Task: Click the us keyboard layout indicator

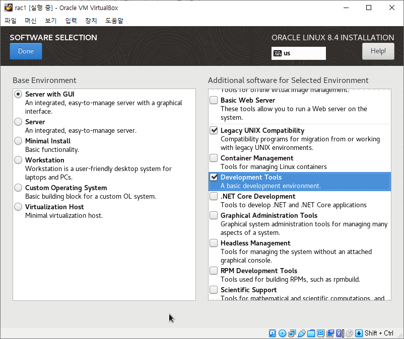Action: [x=298, y=53]
